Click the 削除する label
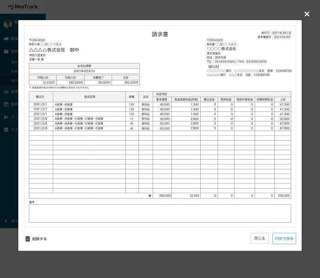This screenshot has width=320, height=278. coord(39,239)
